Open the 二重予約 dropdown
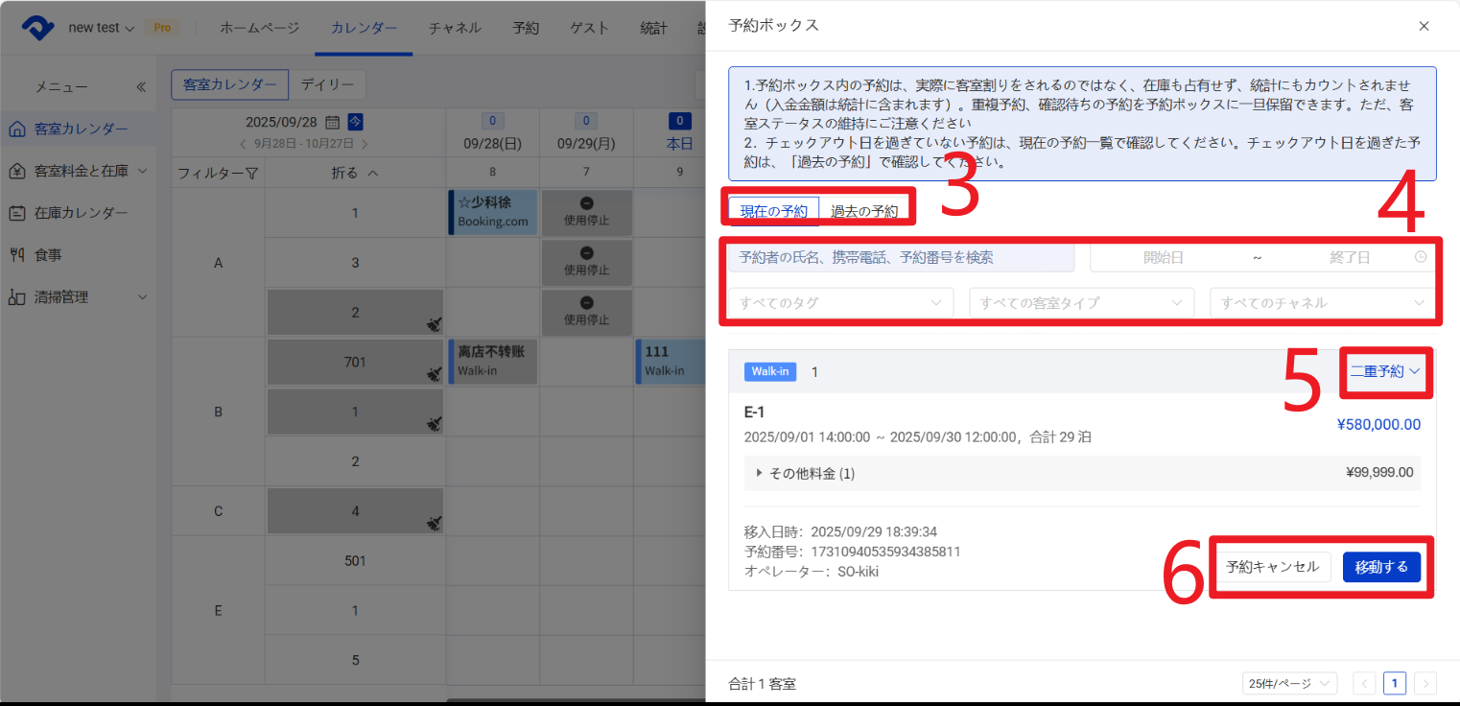1460x706 pixels. tap(1384, 371)
